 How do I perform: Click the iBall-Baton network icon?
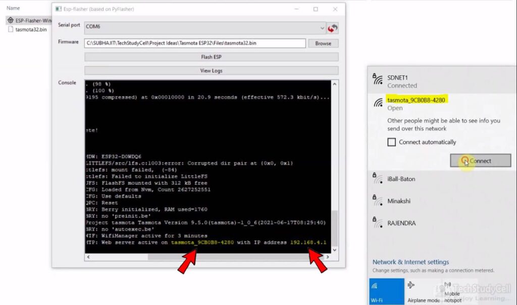tap(378, 180)
